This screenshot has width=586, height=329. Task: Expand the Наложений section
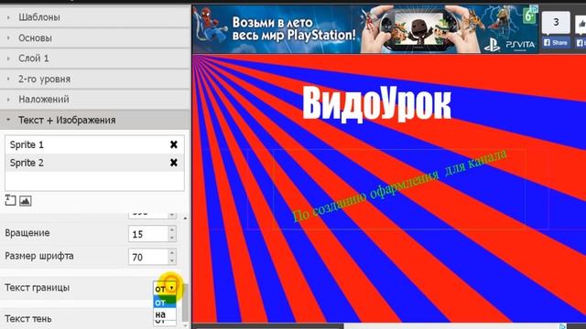coord(95,100)
